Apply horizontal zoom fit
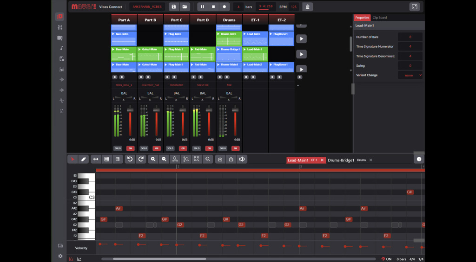 click(175, 159)
